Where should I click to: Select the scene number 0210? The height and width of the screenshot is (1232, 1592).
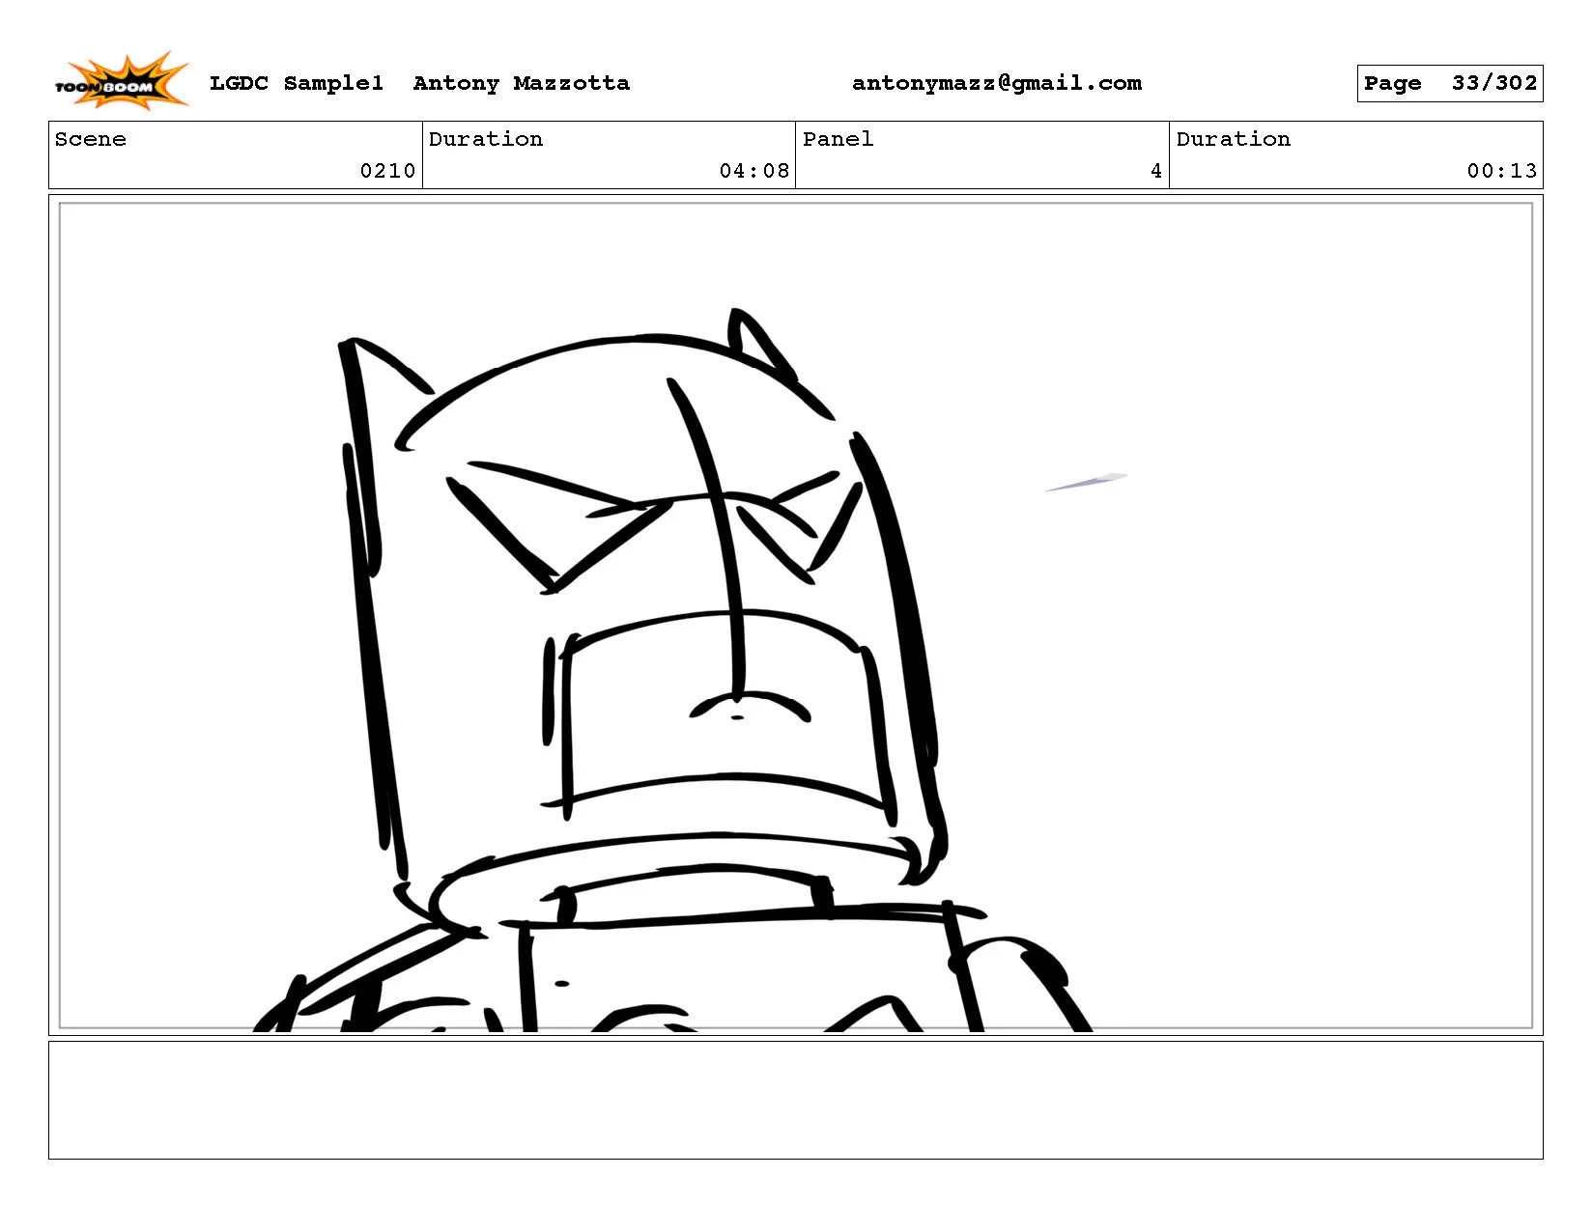[387, 171]
